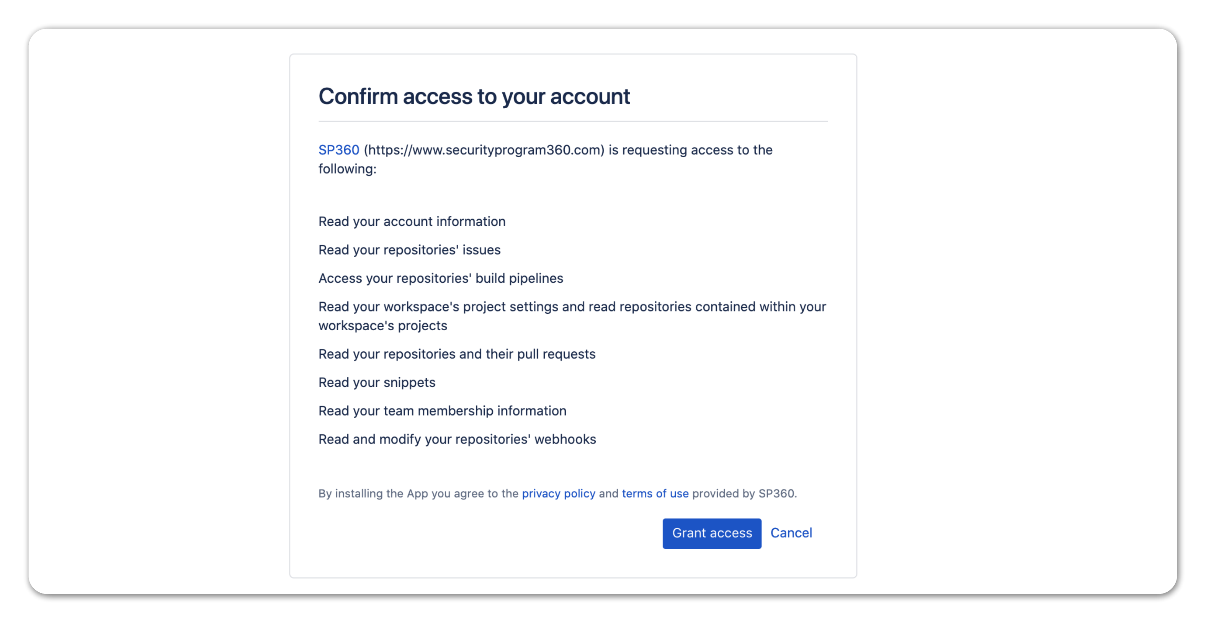The height and width of the screenshot is (623, 1206).
Task: Click the team membership information entry
Action: pos(442,411)
